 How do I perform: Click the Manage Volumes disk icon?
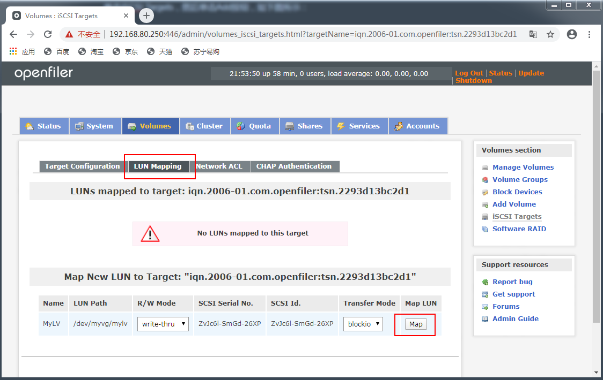click(x=484, y=167)
